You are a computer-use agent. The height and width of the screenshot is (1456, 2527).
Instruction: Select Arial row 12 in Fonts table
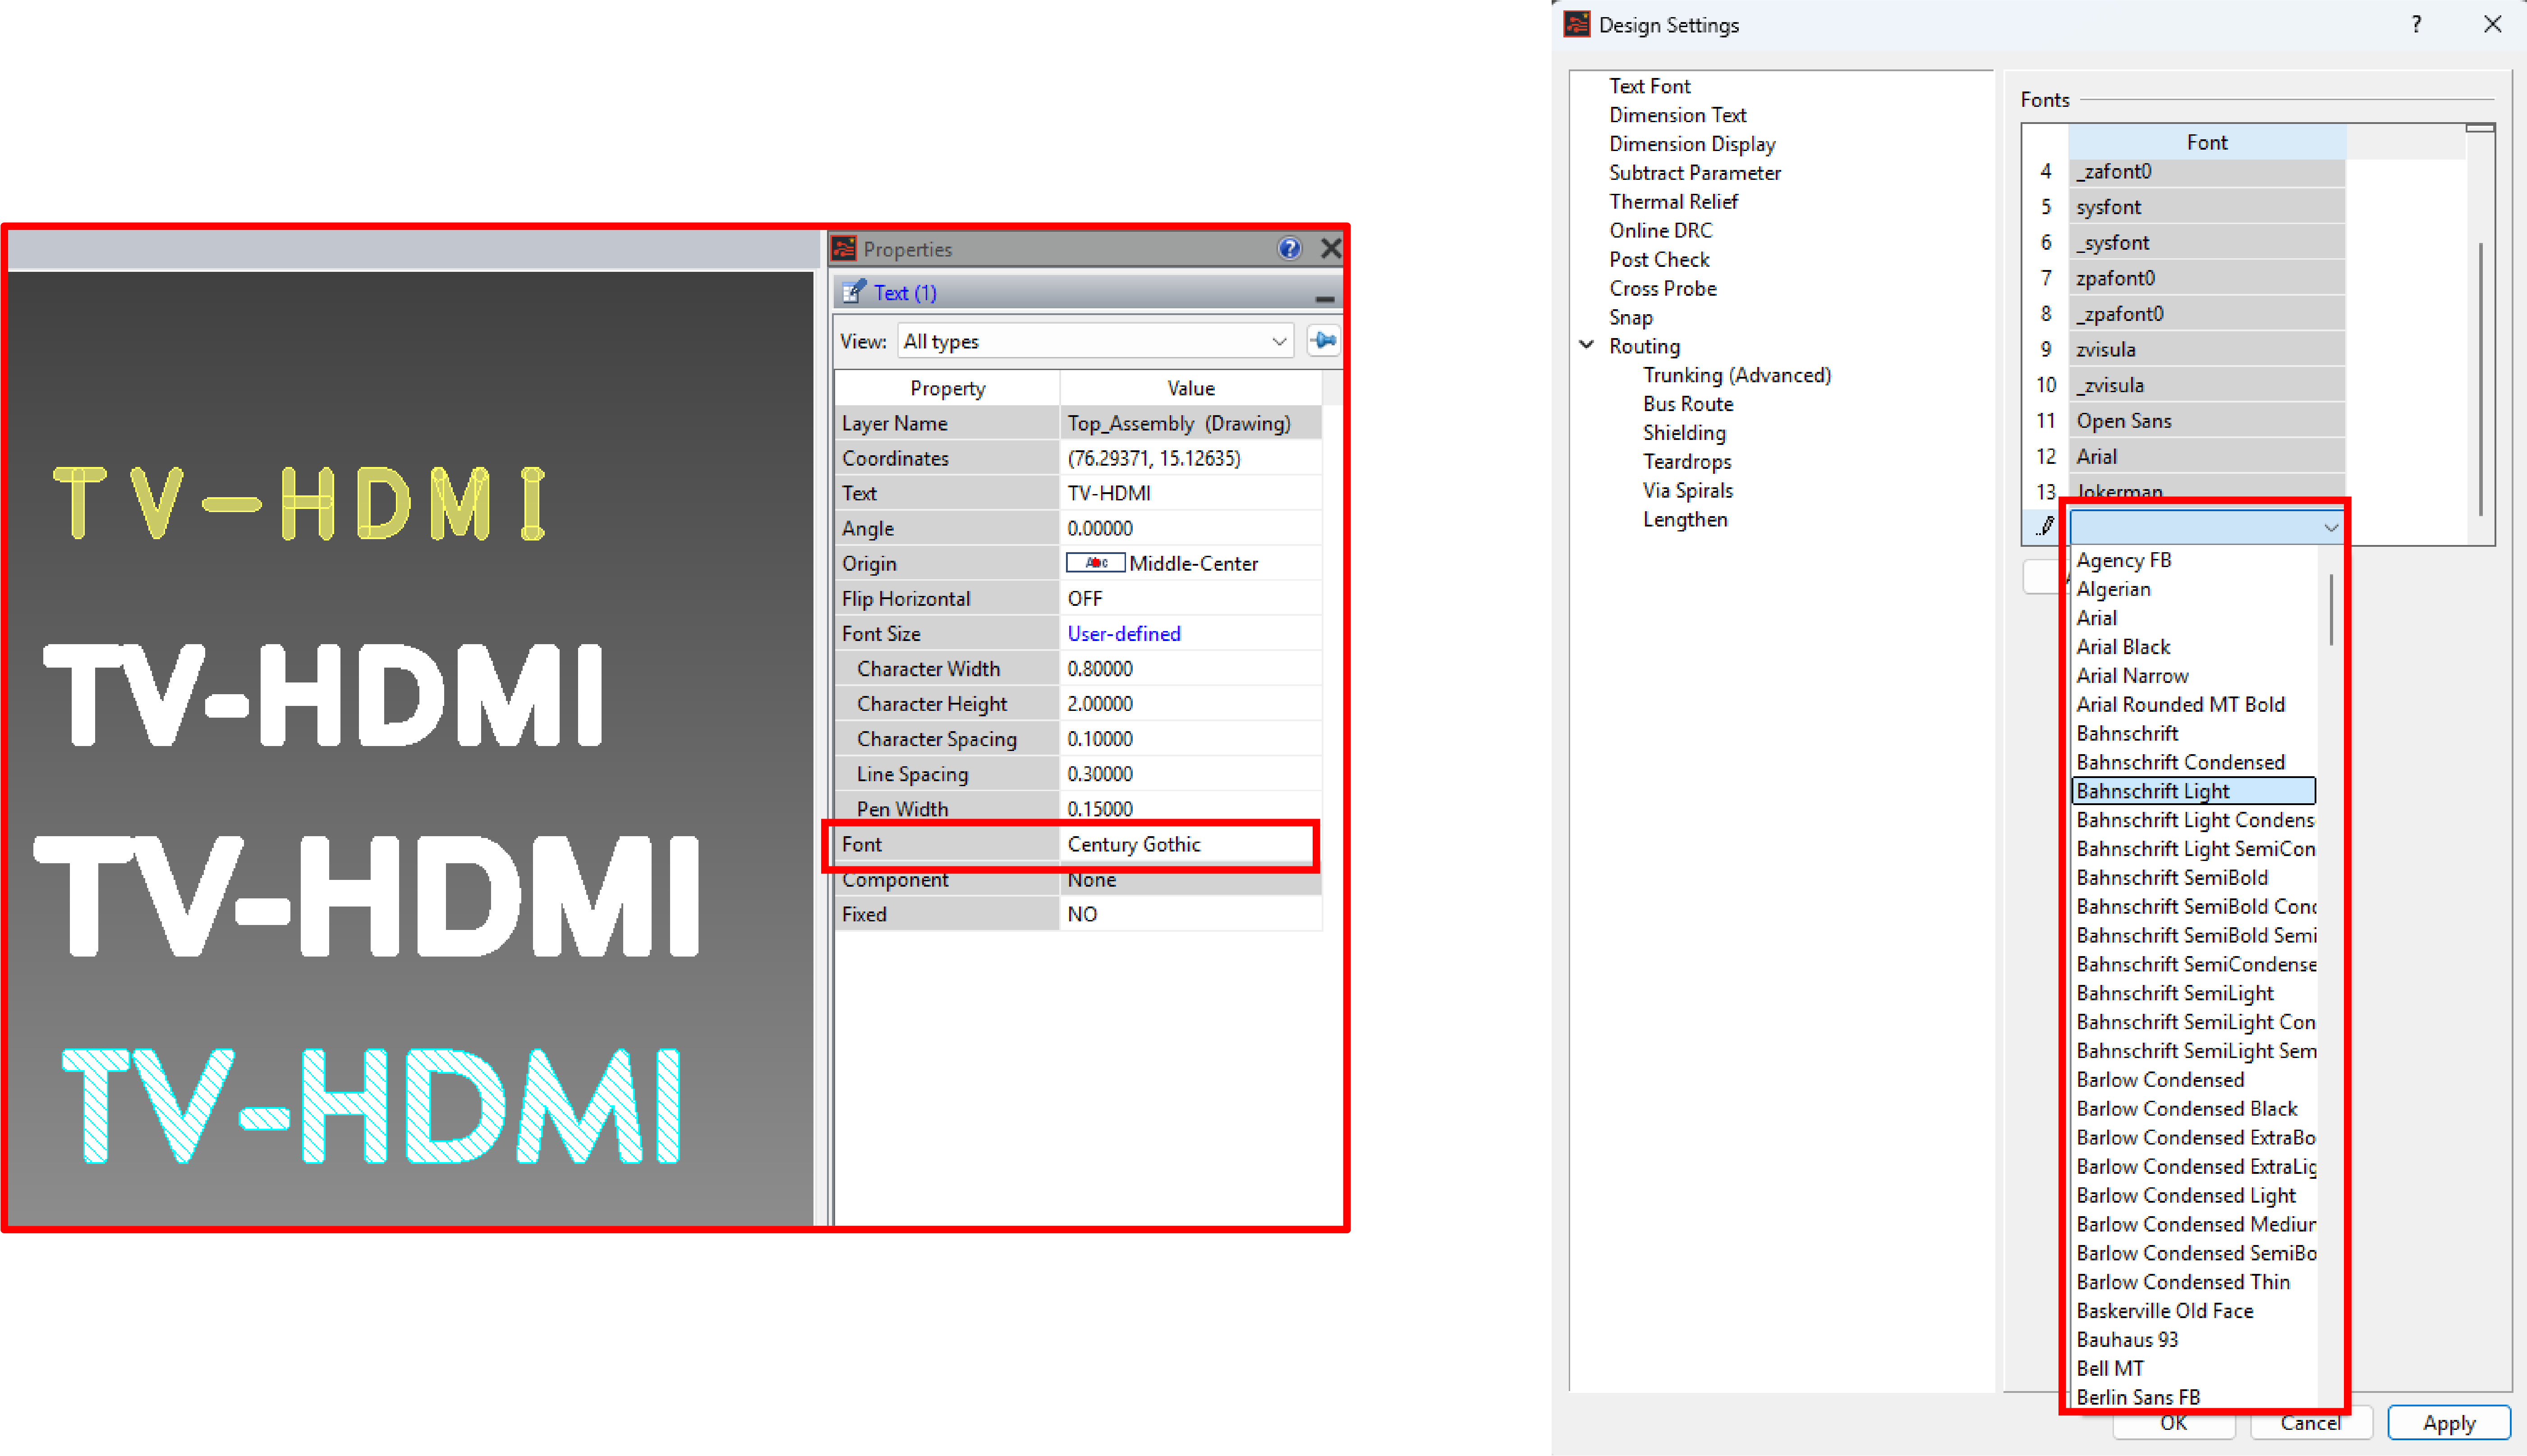tap(2207, 457)
